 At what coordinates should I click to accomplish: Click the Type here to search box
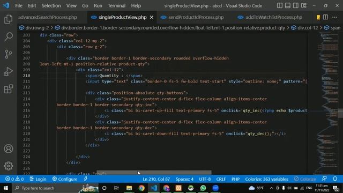[x=55, y=188]
